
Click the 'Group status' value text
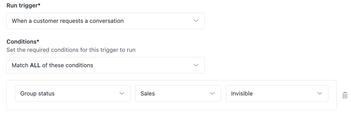pyautogui.click(x=37, y=93)
